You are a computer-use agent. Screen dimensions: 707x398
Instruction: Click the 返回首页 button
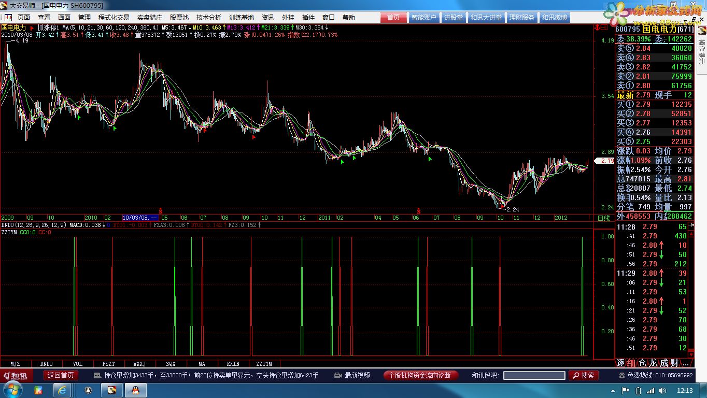coord(60,375)
